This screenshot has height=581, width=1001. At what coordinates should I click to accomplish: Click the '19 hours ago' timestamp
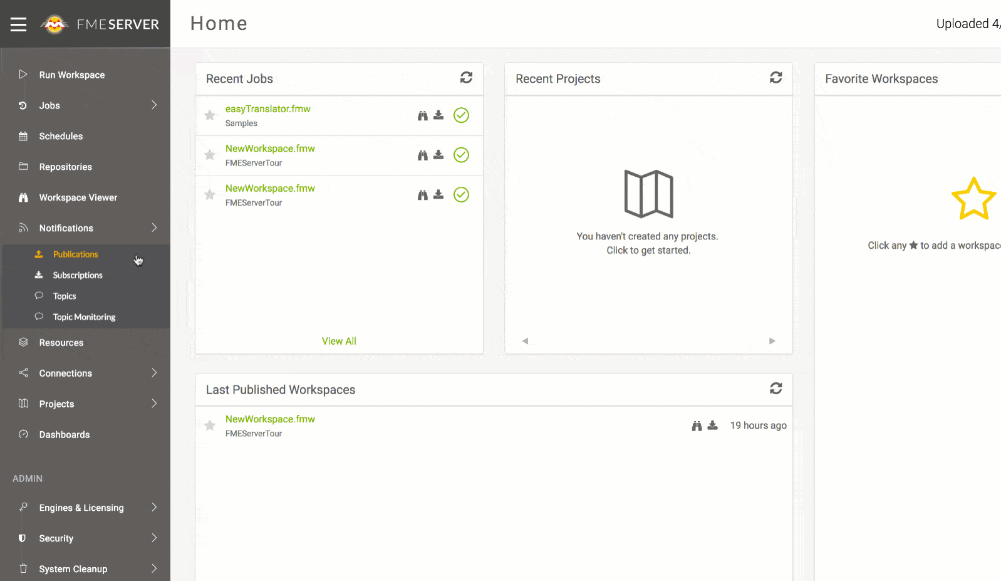758,426
